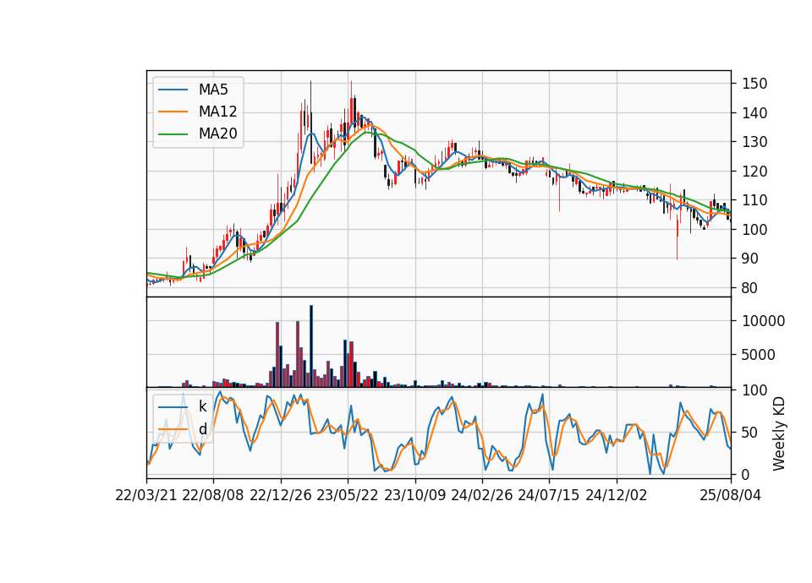Click the 23/05/22 date tick label
This screenshot has height=583, width=812.
point(348,495)
